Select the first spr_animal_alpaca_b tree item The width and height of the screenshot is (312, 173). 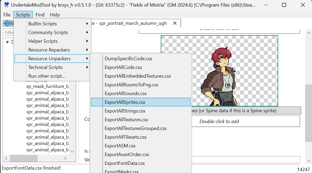click(x=47, y=93)
